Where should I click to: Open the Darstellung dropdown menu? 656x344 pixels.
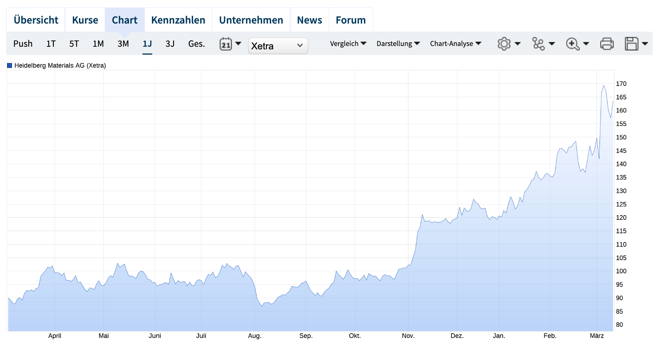(398, 44)
